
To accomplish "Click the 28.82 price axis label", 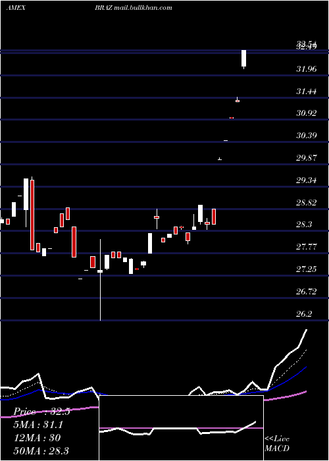I will (x=307, y=203).
